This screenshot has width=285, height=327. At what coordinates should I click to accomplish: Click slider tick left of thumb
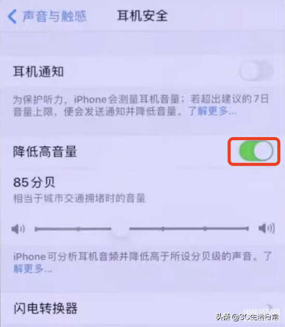(78, 229)
